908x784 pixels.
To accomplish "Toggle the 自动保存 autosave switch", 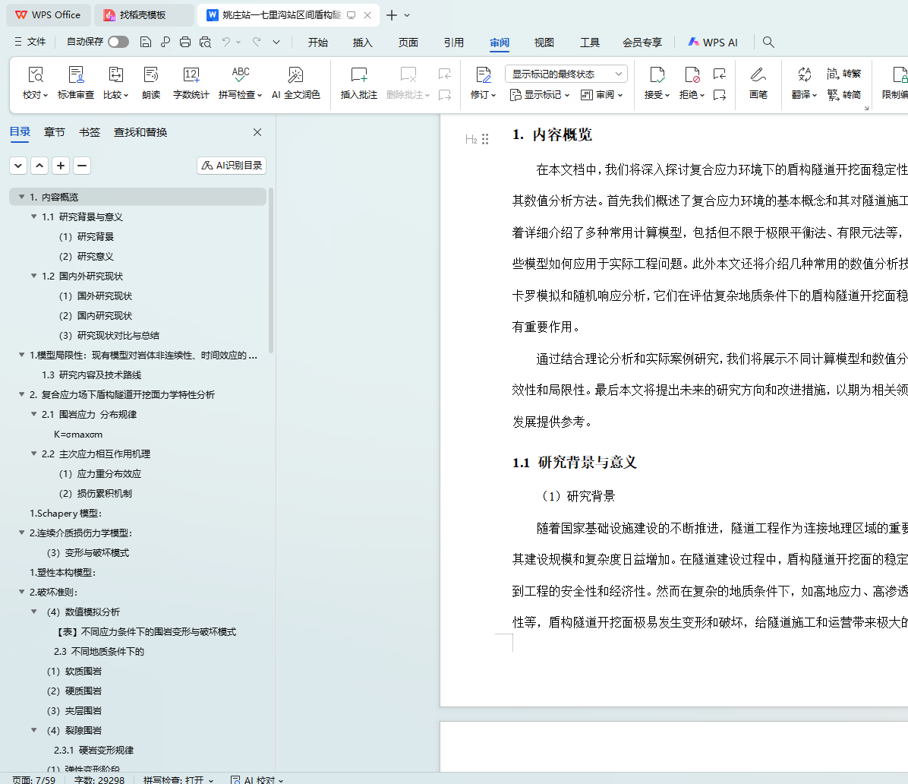I will 118,43.
